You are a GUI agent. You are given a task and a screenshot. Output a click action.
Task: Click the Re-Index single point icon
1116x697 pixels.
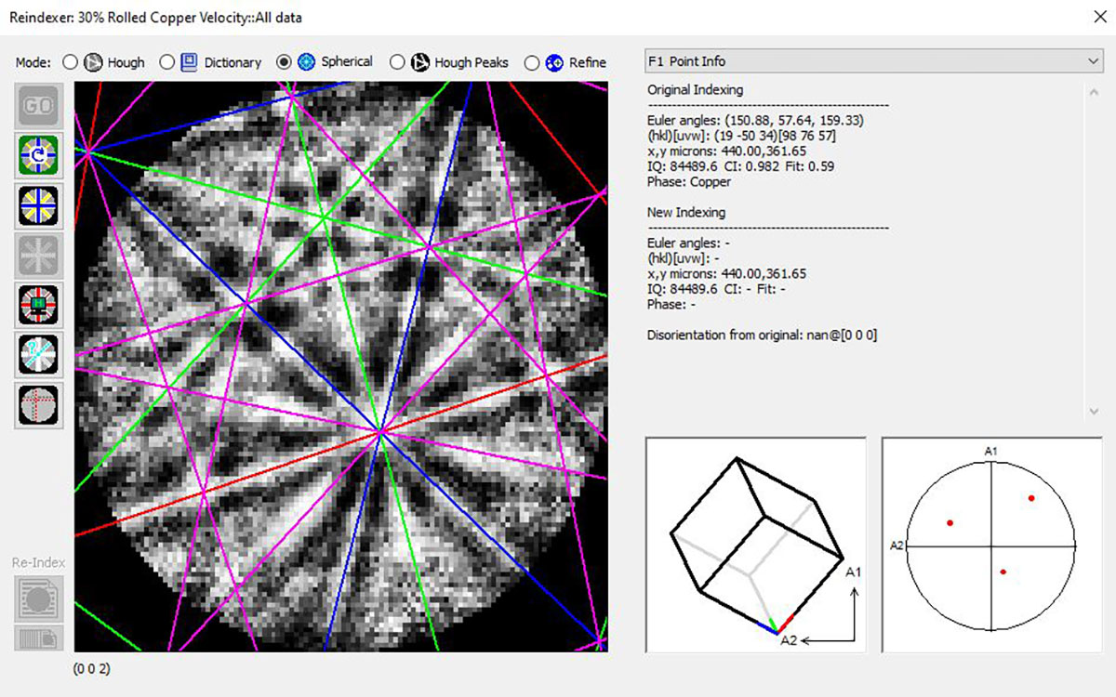[x=39, y=598]
